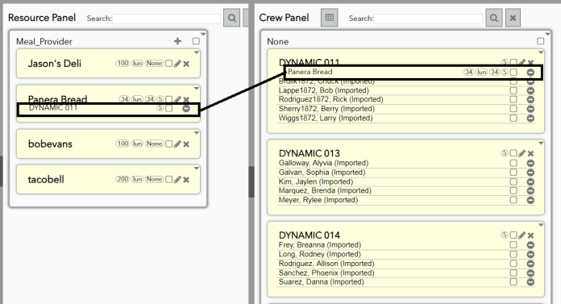Add a new Meal_Provider with plus icon
The width and height of the screenshot is (561, 304).
[177, 41]
